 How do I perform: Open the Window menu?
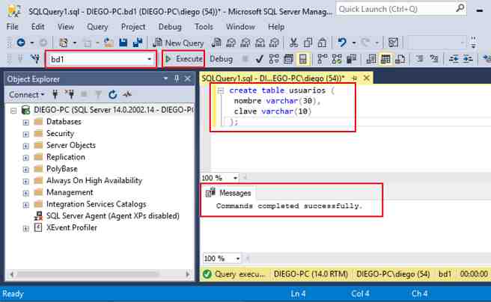click(240, 27)
